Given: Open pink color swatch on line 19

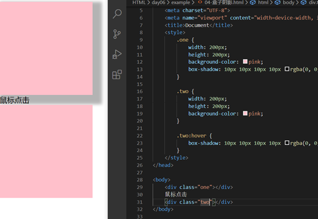Looking at the screenshot, I should (245, 113).
